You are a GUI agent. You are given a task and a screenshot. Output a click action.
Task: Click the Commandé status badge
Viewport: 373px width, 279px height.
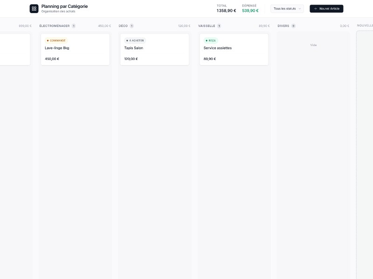pos(56,40)
